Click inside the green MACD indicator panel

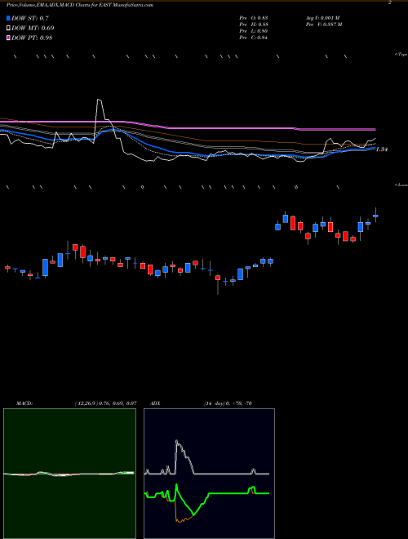pyautogui.click(x=69, y=474)
